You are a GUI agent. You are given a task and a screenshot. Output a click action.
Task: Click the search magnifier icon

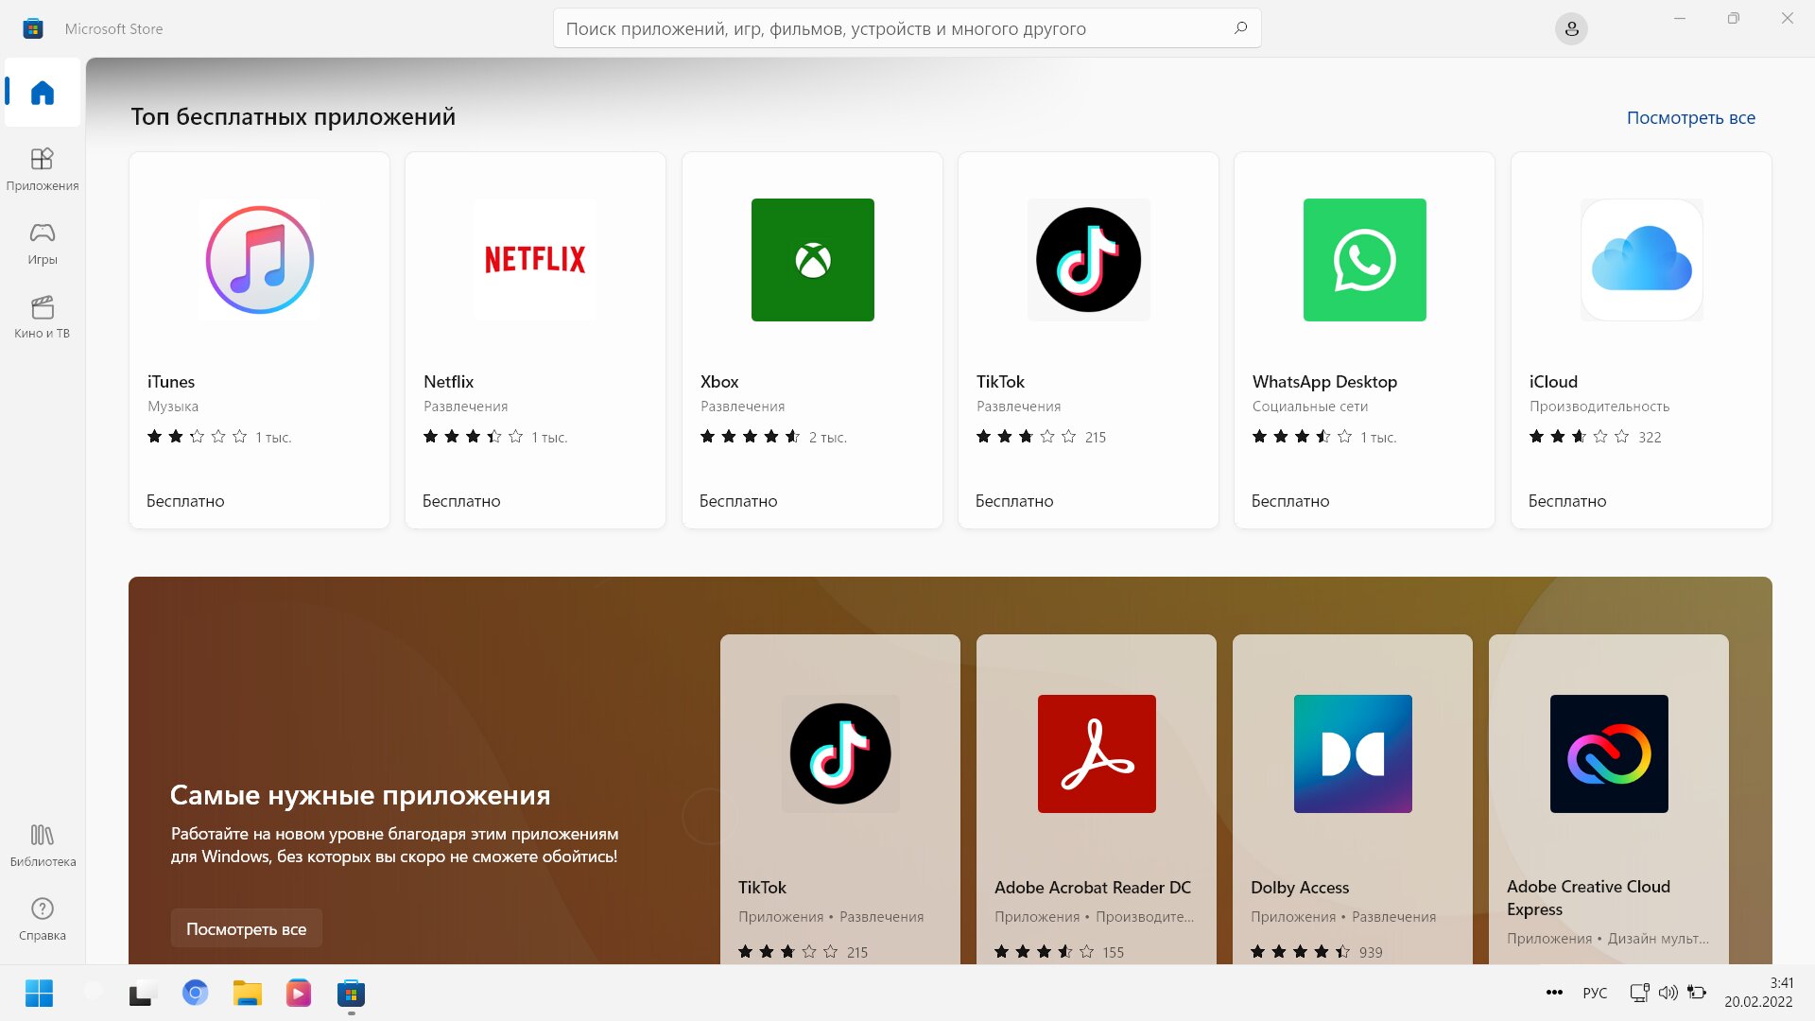pos(1240,28)
